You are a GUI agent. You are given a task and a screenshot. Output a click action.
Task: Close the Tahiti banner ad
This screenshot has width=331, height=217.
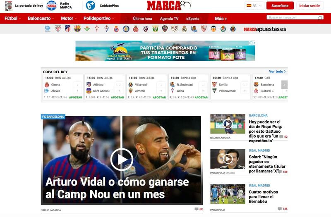(254, 43)
